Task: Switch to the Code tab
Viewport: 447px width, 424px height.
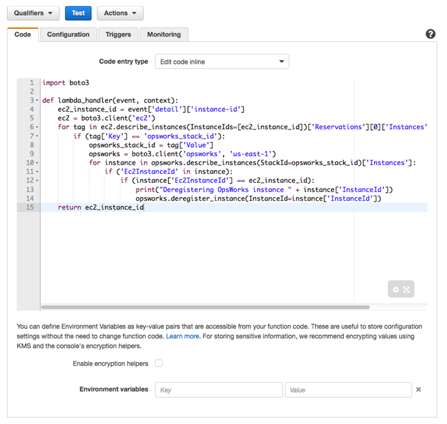Action: click(22, 34)
